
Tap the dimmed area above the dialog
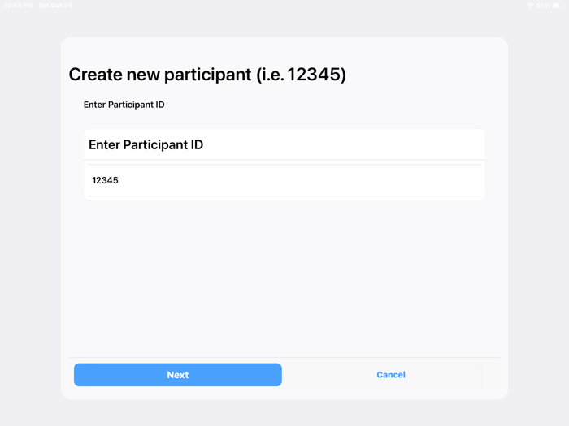click(x=284, y=23)
